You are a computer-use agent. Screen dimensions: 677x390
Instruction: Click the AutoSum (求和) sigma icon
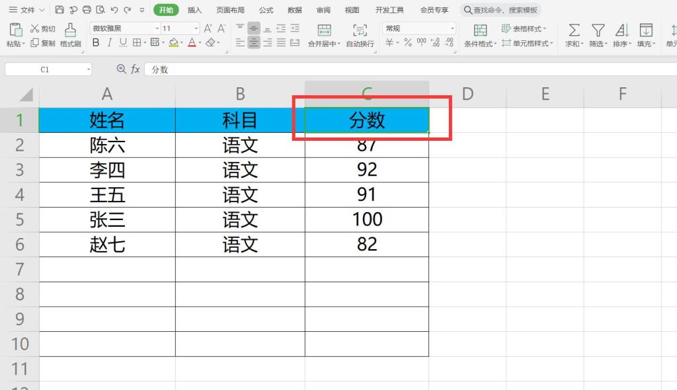click(x=574, y=30)
